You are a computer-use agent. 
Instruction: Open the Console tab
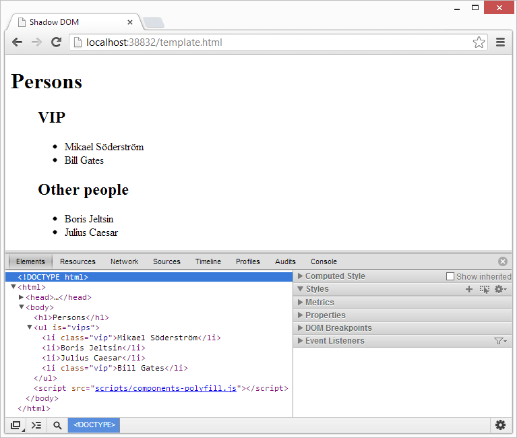(324, 261)
